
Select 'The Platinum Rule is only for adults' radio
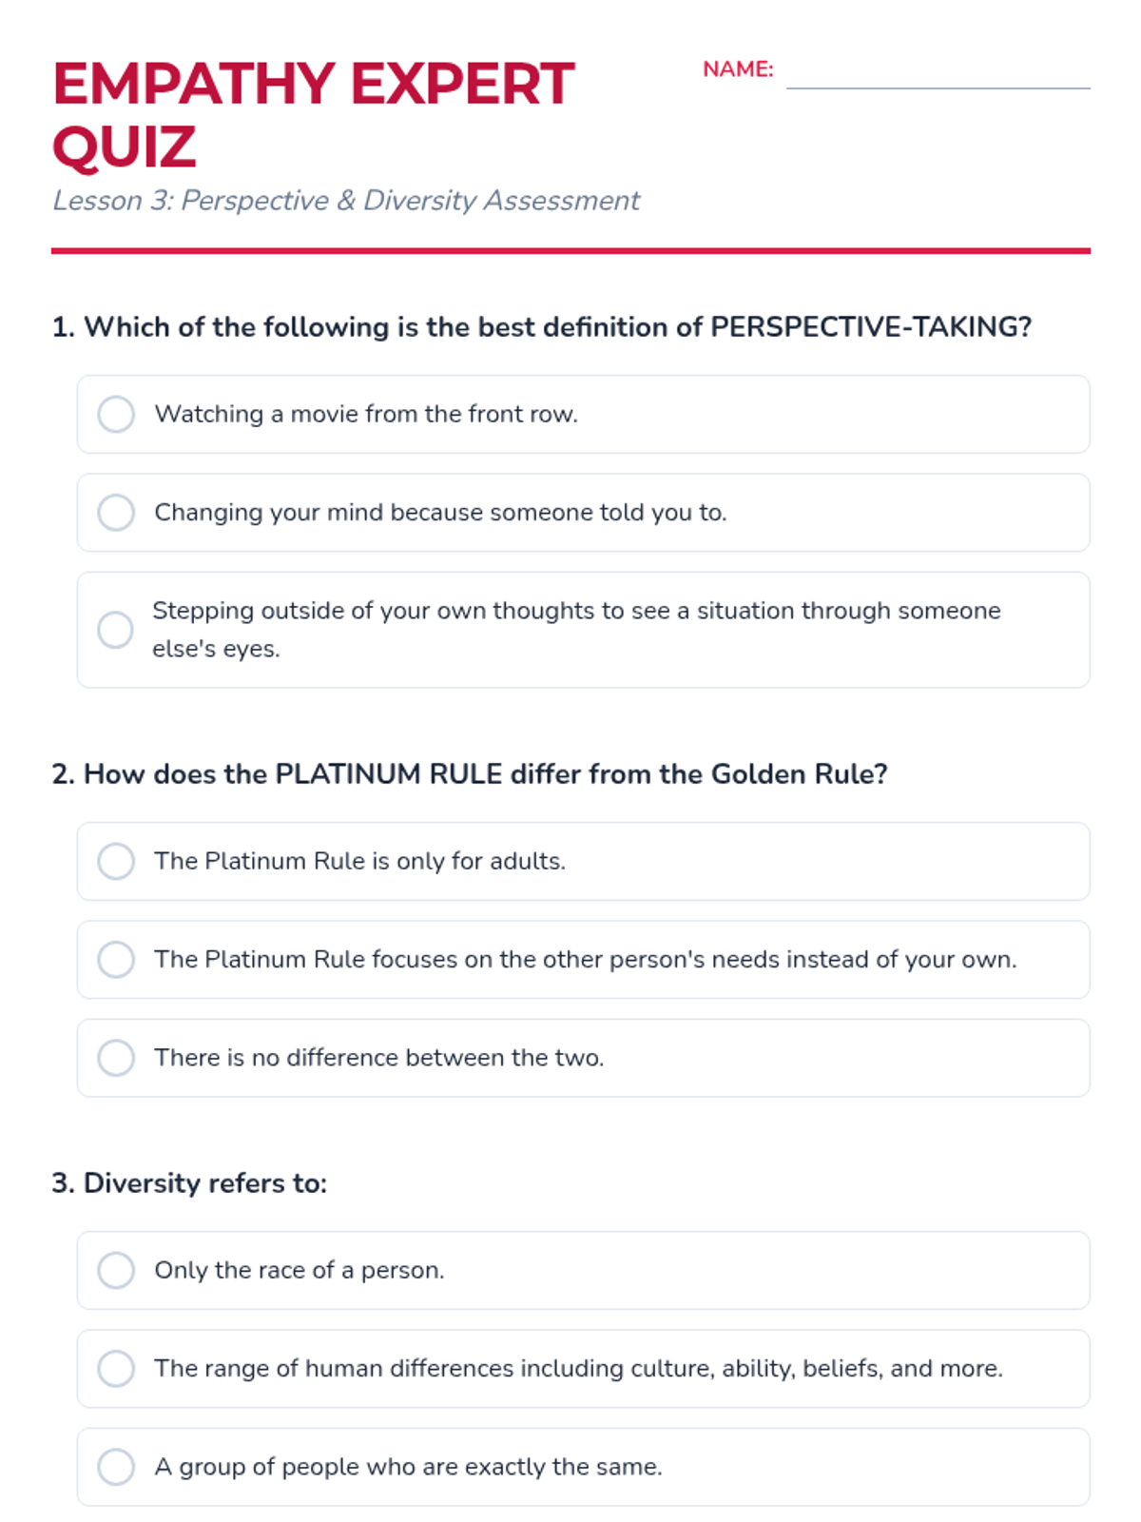pyautogui.click(x=116, y=861)
